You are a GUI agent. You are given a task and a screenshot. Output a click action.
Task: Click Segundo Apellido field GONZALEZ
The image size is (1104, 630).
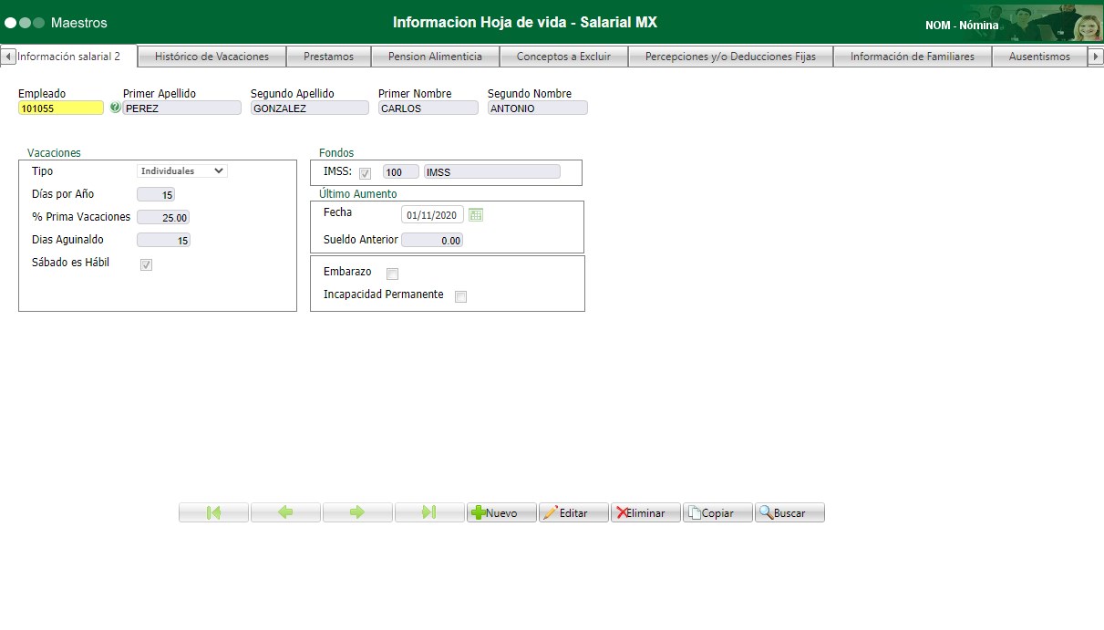pos(310,108)
